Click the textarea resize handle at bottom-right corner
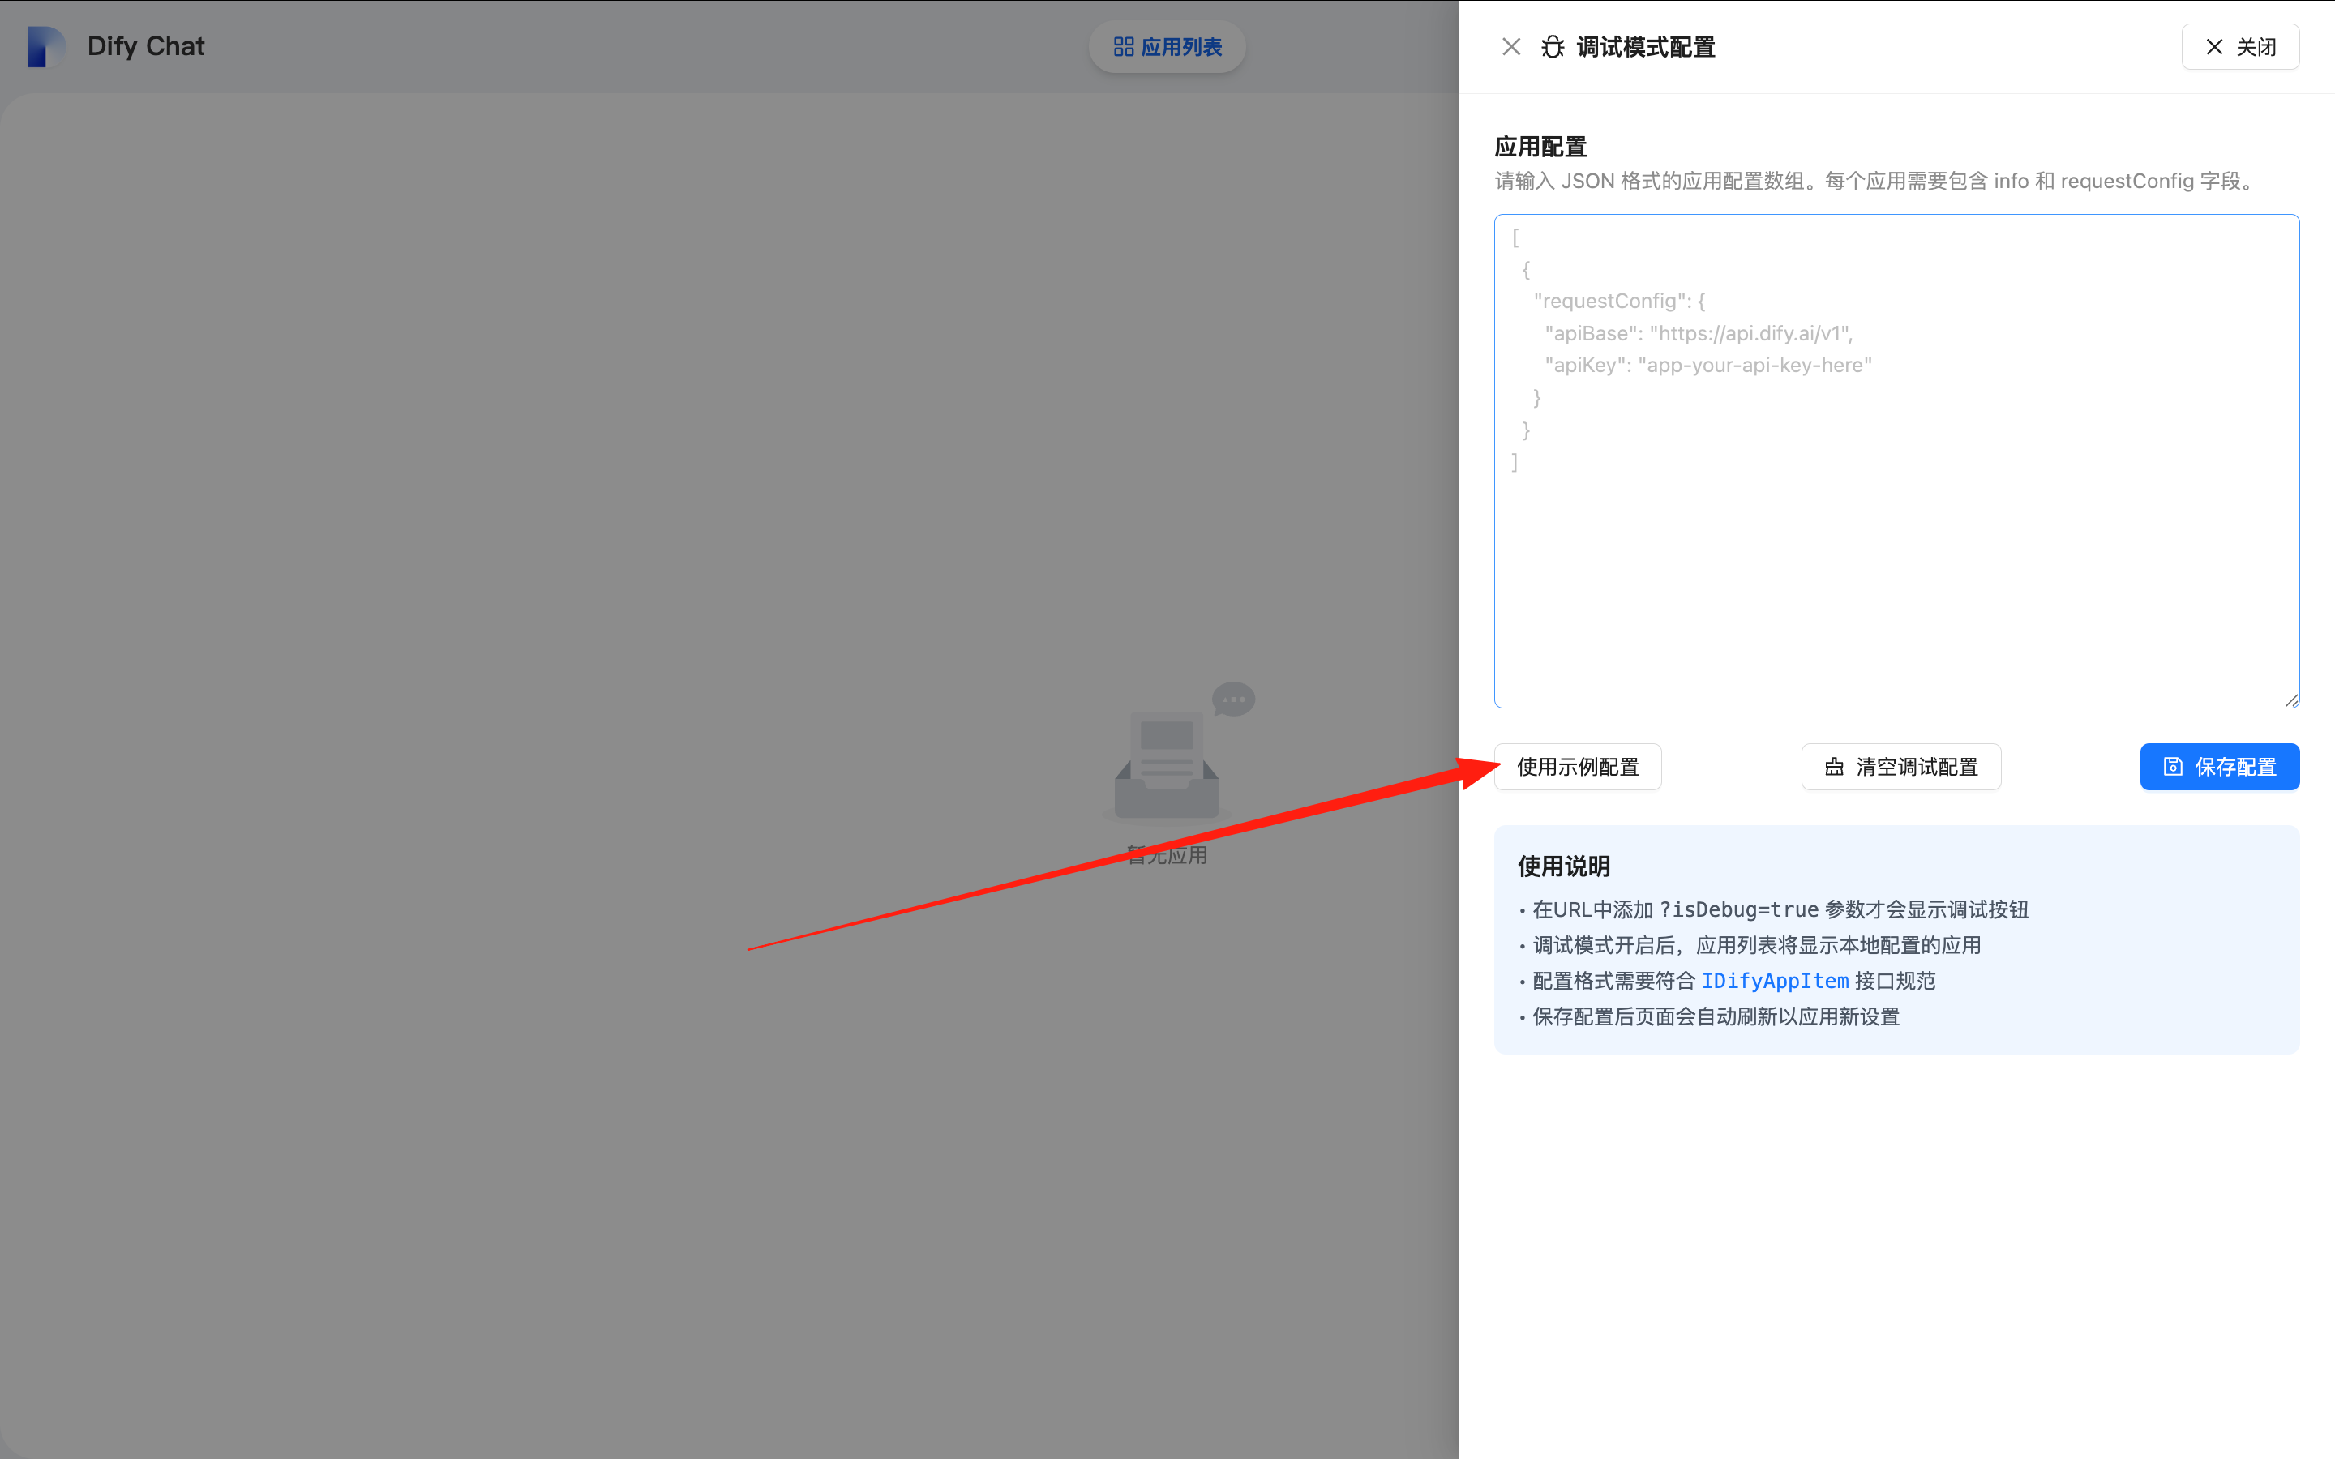 pos(2291,700)
